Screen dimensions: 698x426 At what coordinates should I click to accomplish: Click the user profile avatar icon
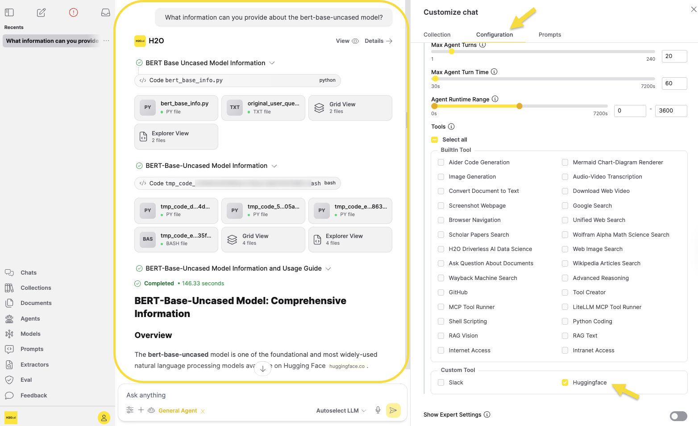tap(104, 418)
